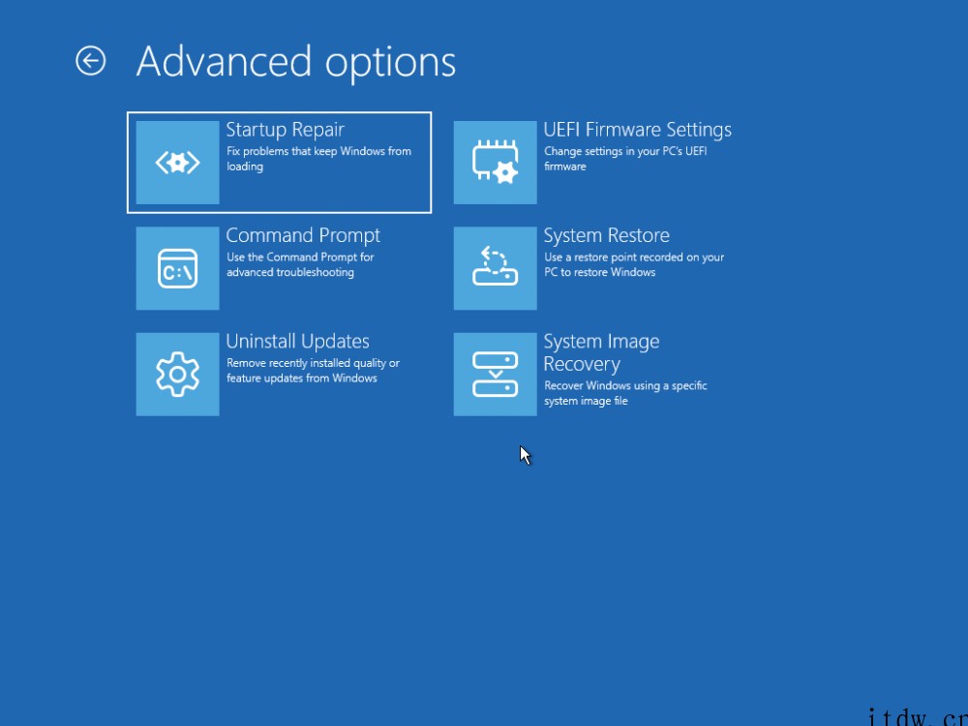Launch System Restore via its title
This screenshot has height=726, width=968.
[606, 235]
